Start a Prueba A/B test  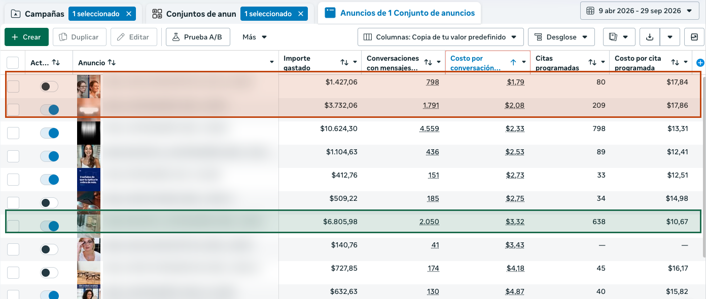click(x=198, y=37)
